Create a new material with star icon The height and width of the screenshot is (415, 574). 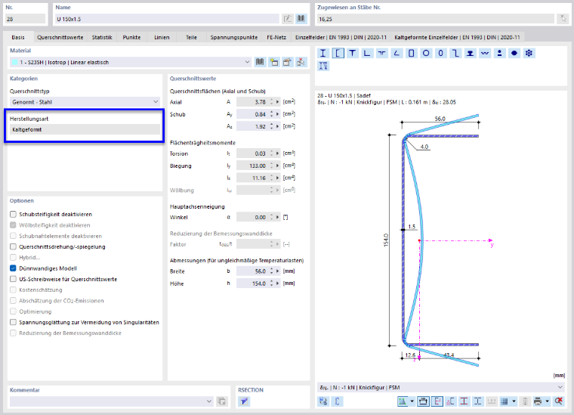273,62
